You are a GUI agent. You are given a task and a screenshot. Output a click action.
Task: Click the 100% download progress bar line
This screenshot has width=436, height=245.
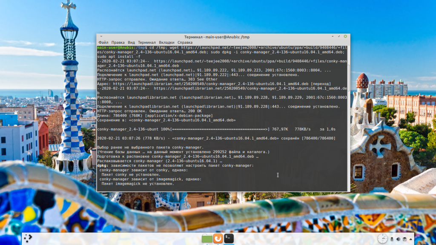point(216,129)
